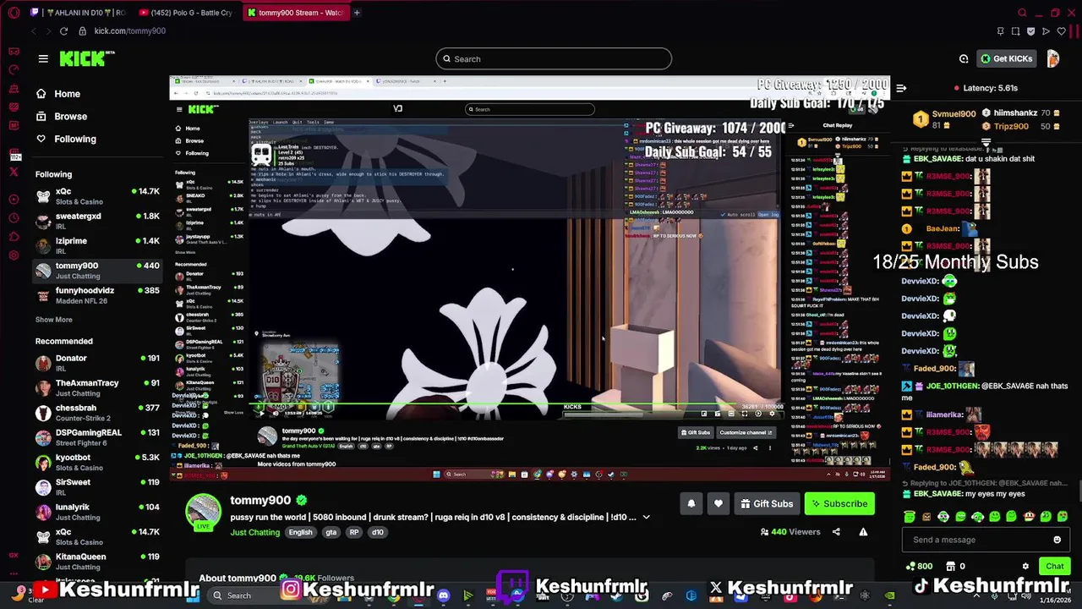Open tommy900 streamer avatar

[x=203, y=510]
